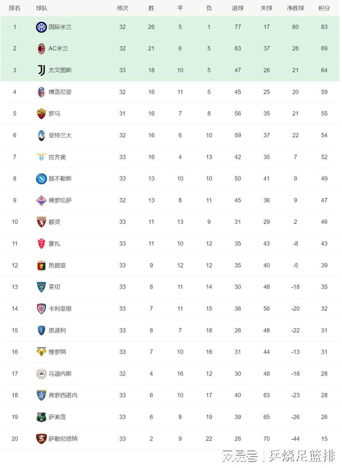342x468 pixels.
Task: Select the Lazio eagle crest
Action: tap(41, 157)
